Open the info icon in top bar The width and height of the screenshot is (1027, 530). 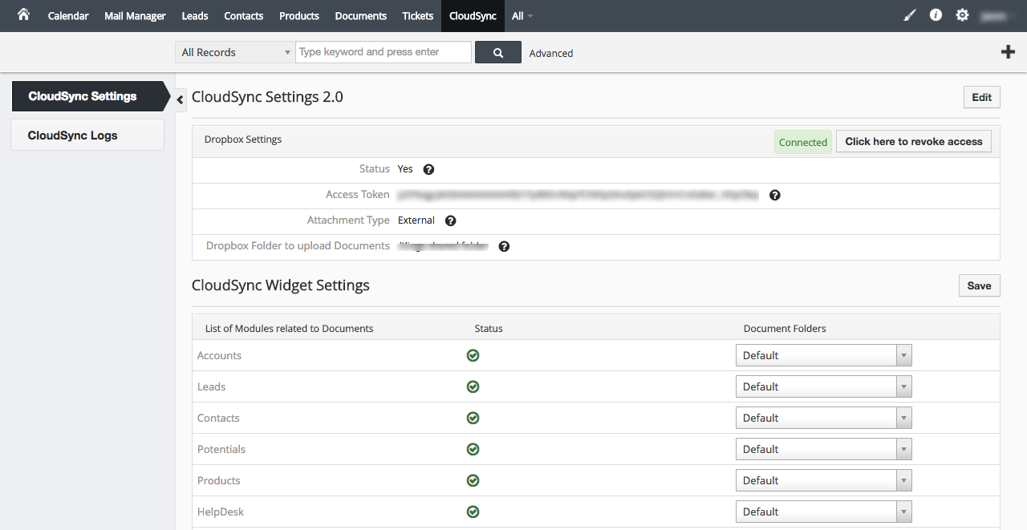(936, 15)
